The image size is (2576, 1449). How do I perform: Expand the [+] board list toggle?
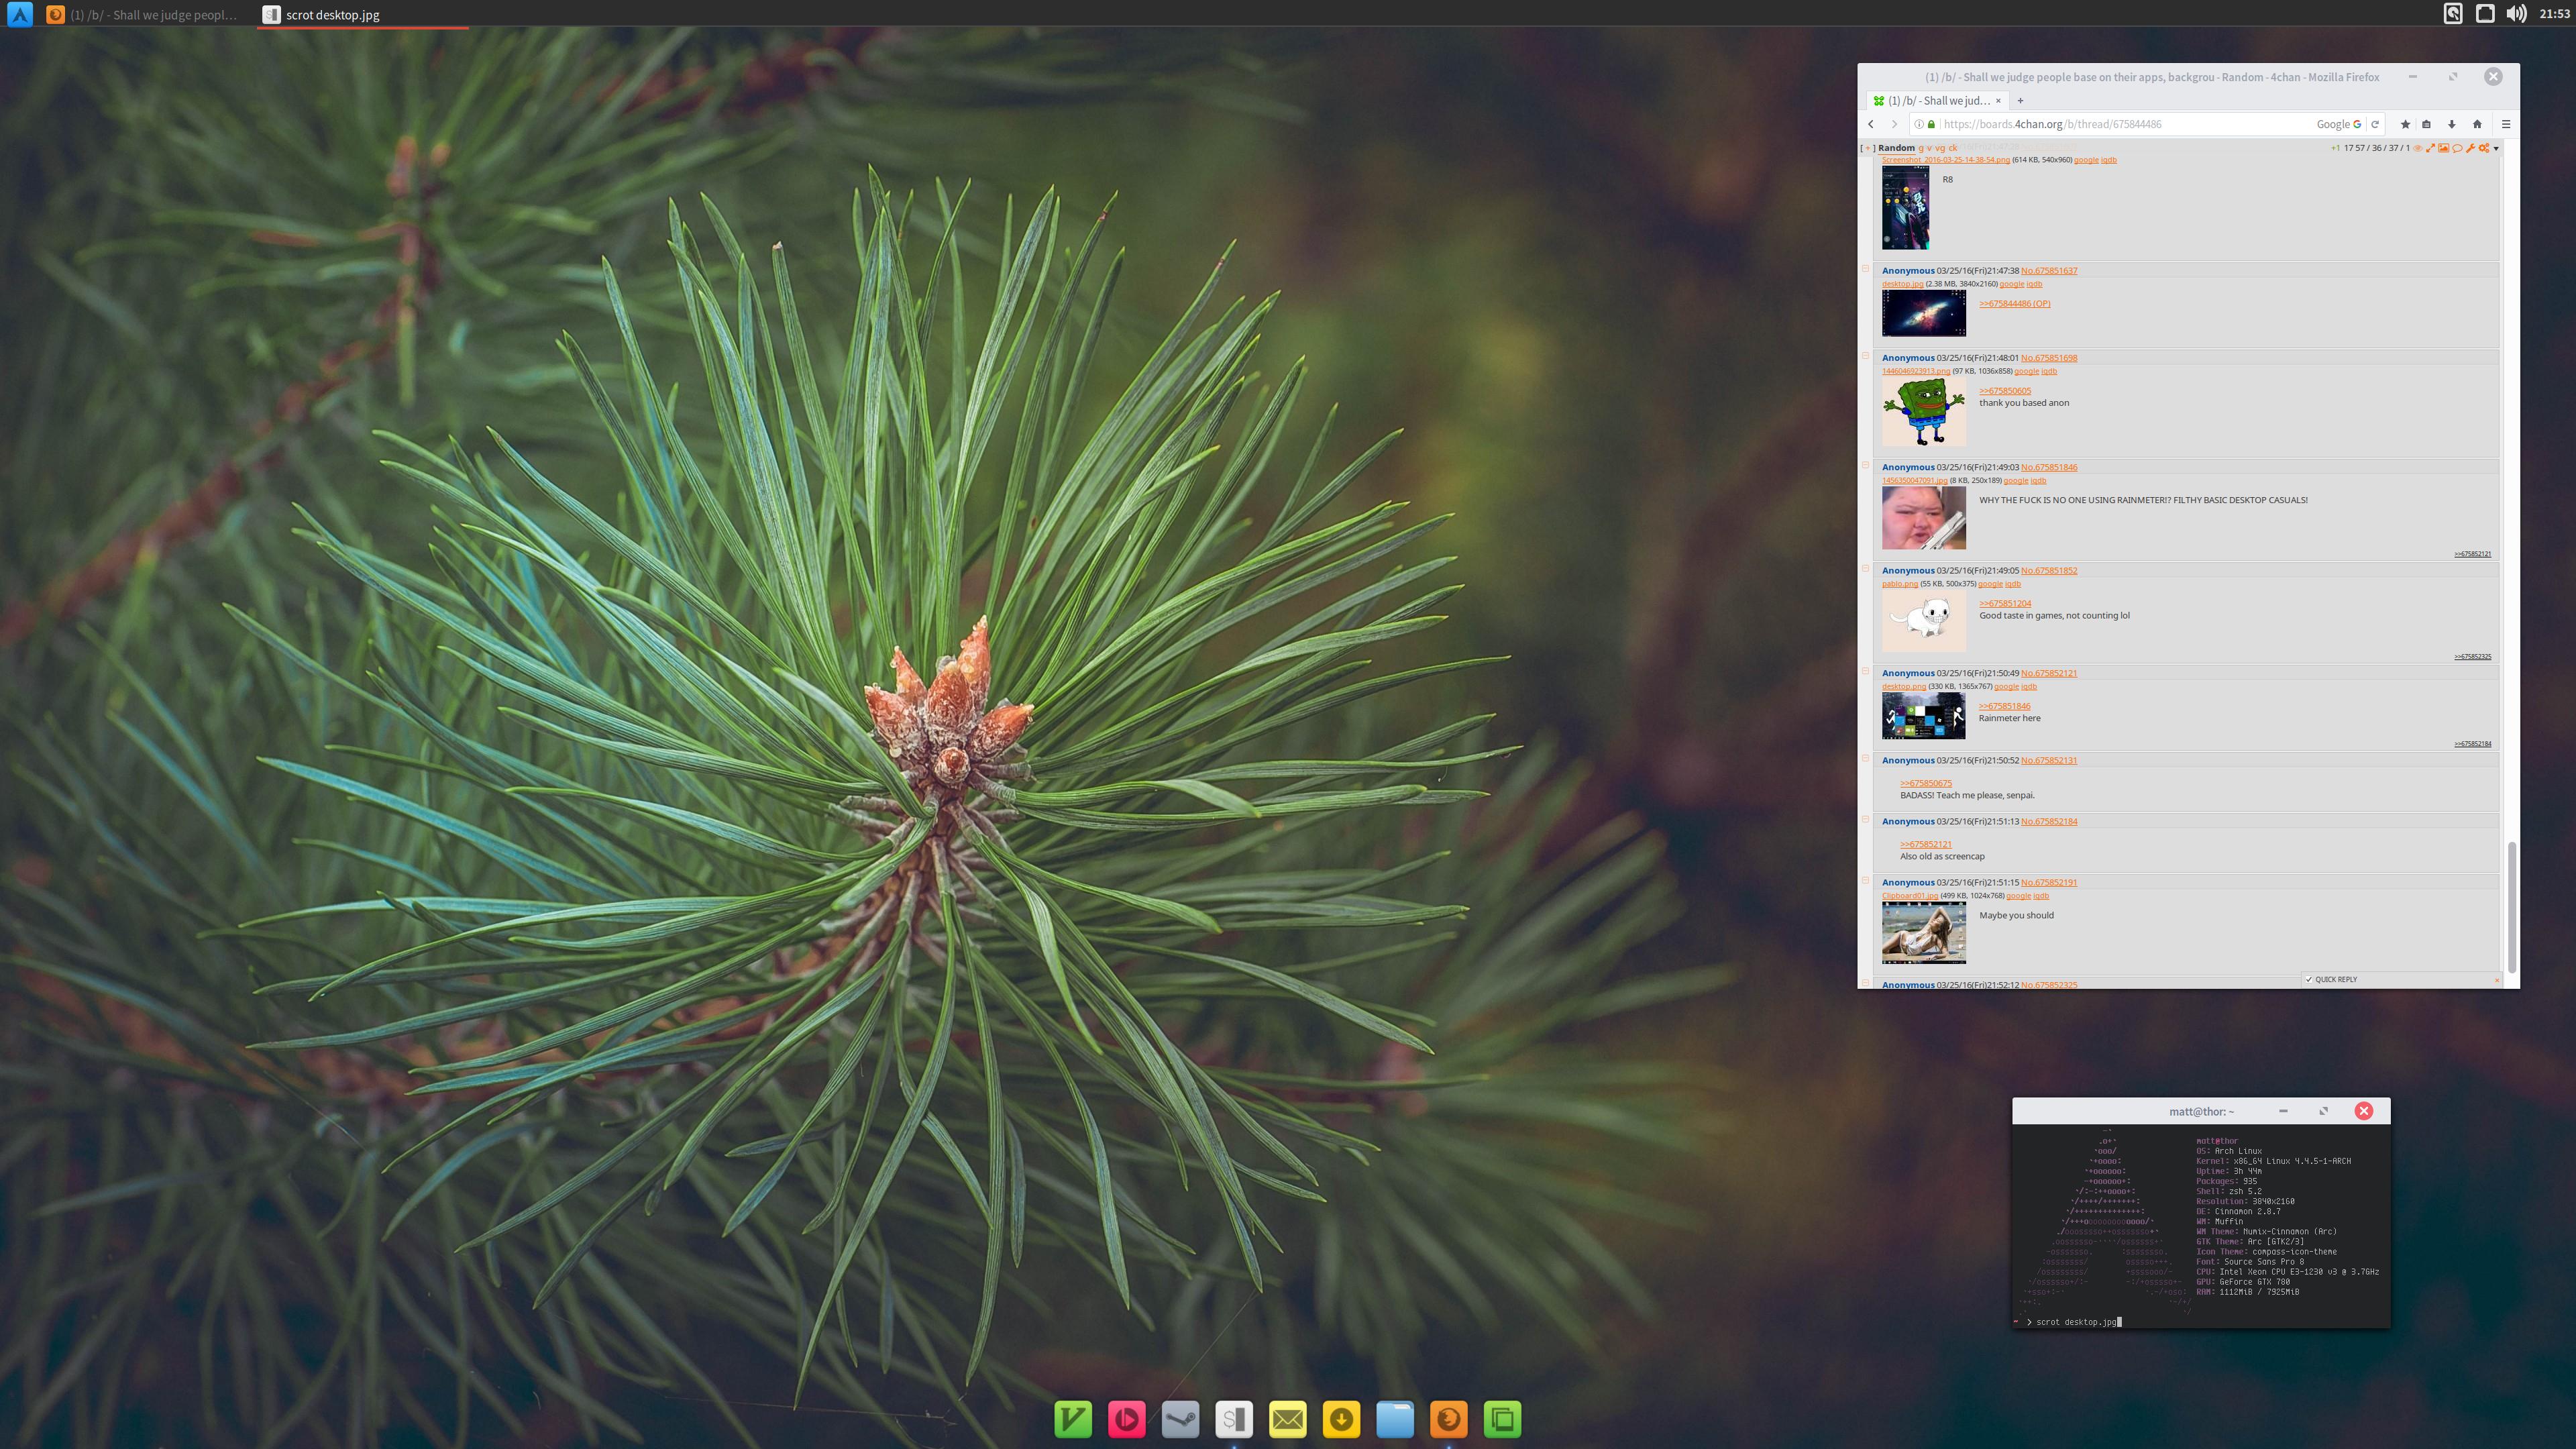click(1867, 148)
